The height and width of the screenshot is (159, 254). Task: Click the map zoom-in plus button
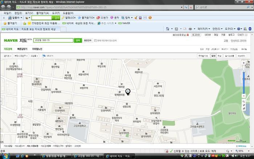point(243,63)
